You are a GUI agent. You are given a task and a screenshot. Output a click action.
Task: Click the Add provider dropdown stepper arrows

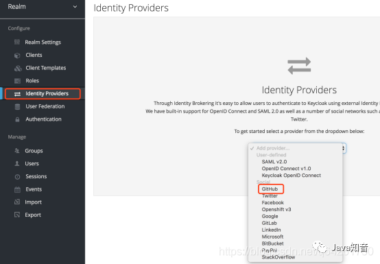pos(344,148)
